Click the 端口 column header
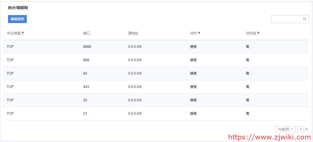The width and height of the screenshot is (313, 142). [87, 33]
